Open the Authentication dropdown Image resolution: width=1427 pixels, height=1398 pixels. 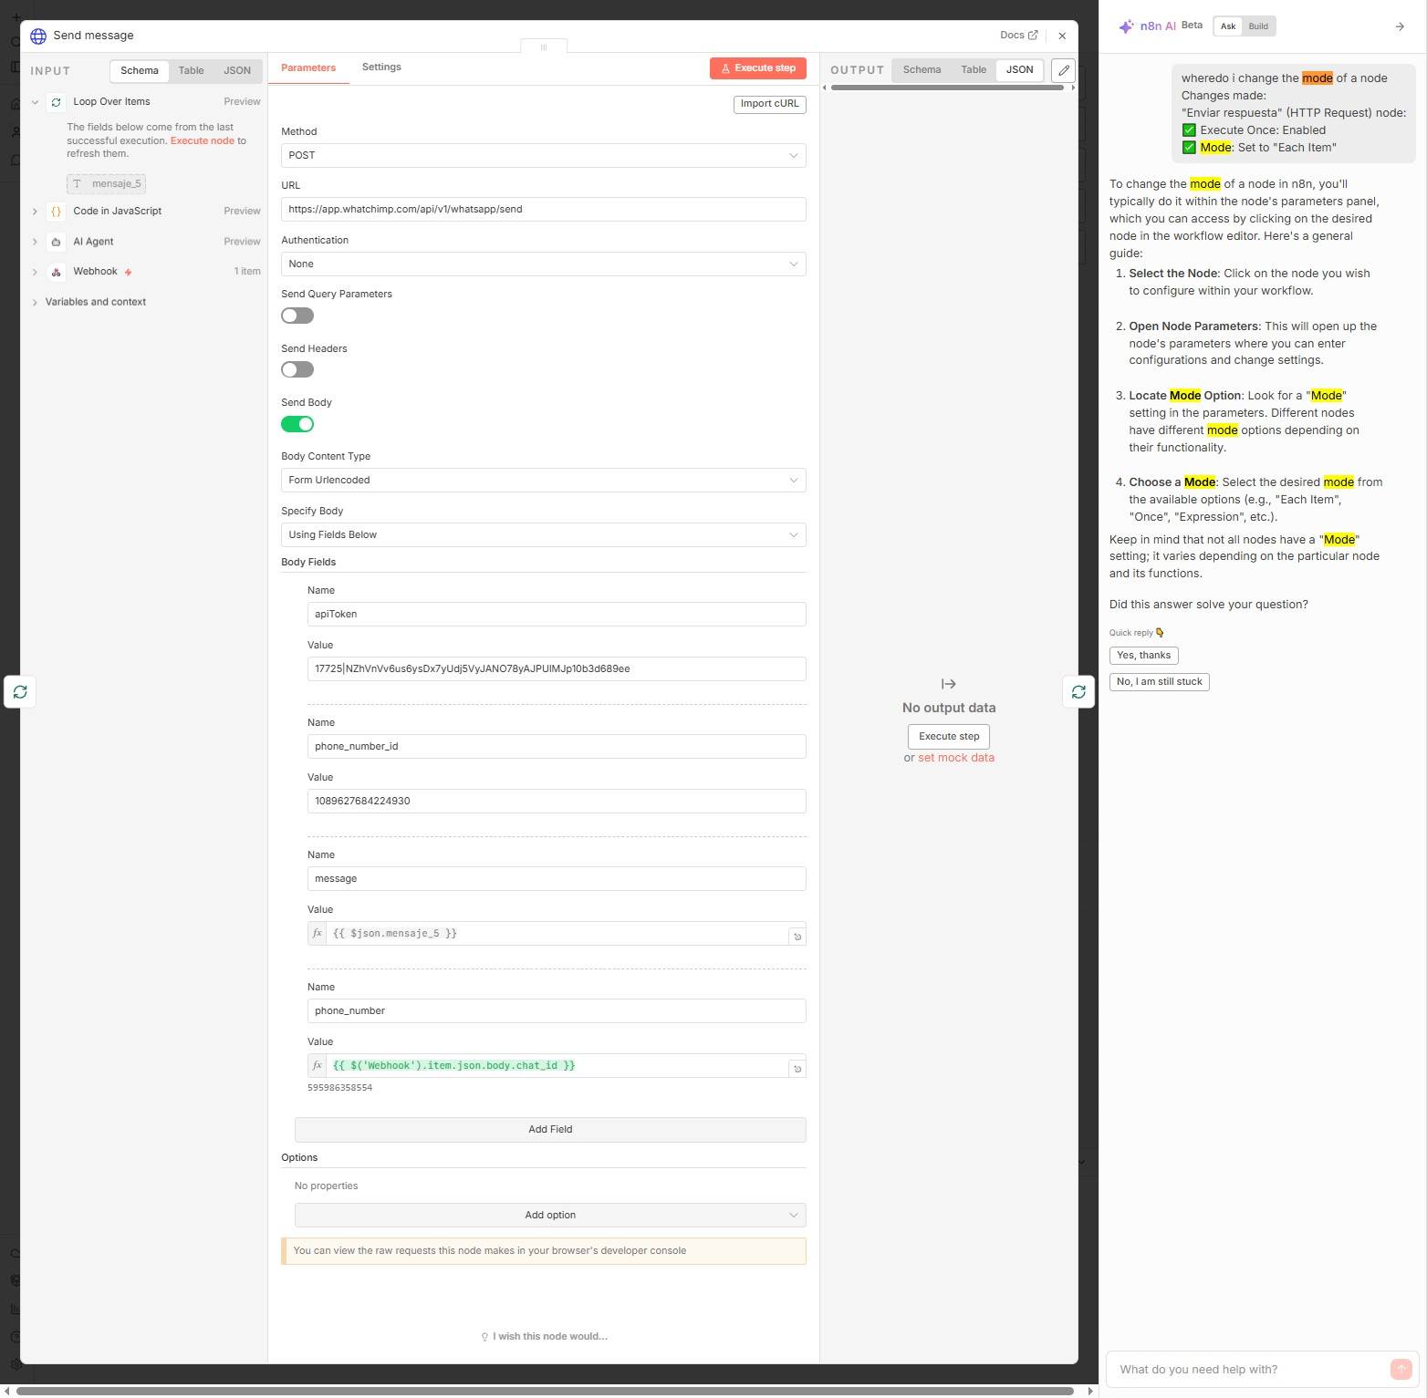(x=544, y=264)
